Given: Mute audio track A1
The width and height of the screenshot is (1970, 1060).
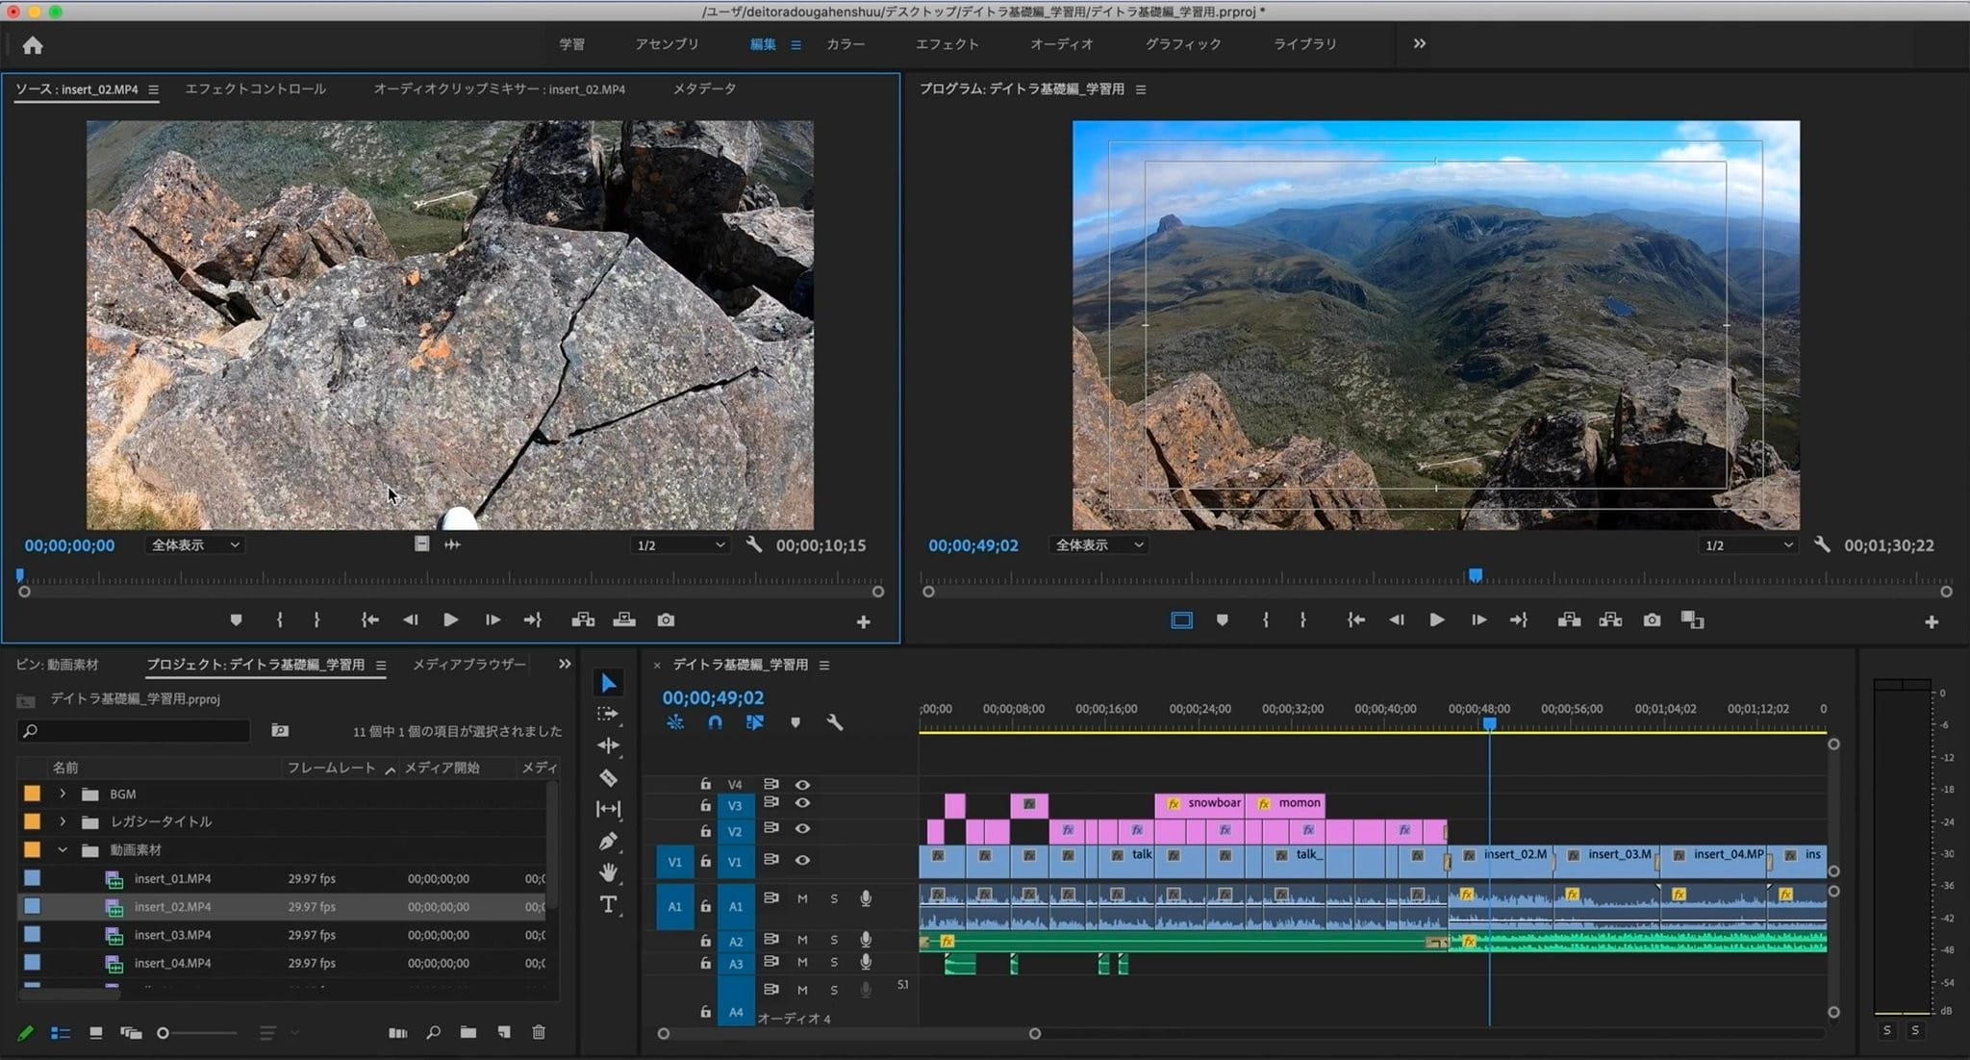Looking at the screenshot, I should [x=802, y=899].
